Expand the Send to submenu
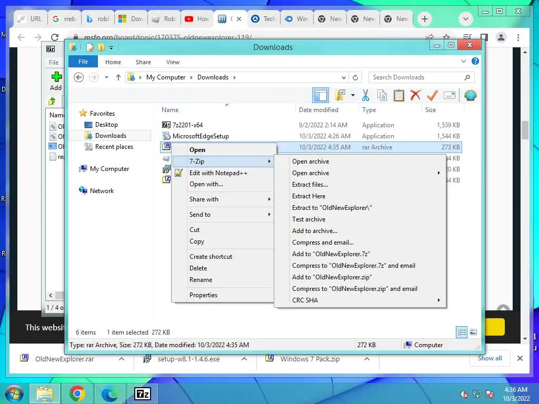Image resolution: width=539 pixels, height=404 pixels. point(269,215)
